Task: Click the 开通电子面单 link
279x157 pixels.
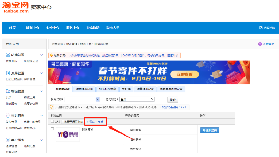Action: tap(95, 122)
